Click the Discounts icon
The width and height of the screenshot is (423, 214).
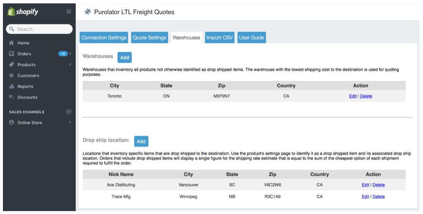pos(11,97)
